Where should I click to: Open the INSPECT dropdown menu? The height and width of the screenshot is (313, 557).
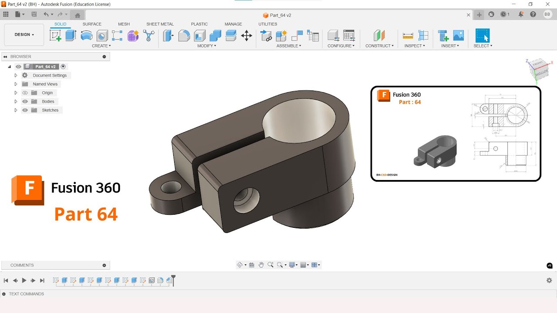pyautogui.click(x=415, y=46)
